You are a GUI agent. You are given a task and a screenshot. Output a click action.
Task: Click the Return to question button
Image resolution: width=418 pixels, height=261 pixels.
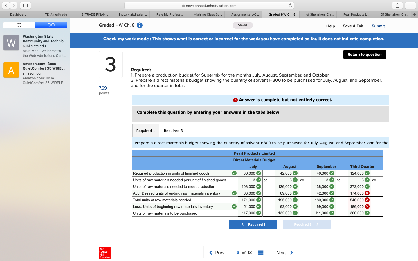point(365,54)
